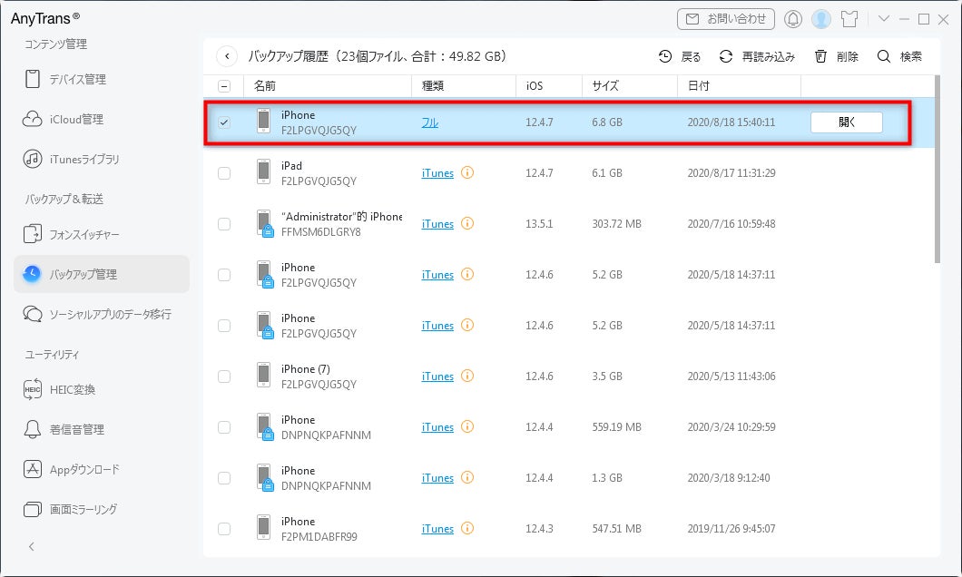
Task: Click the 開く button on highlighted backup
Action: (x=847, y=122)
